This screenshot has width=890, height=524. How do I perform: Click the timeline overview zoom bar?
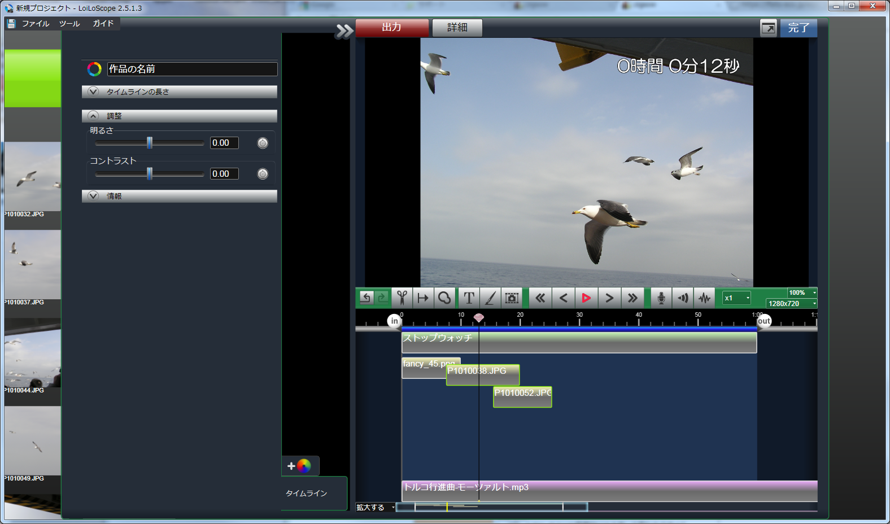[x=491, y=507]
